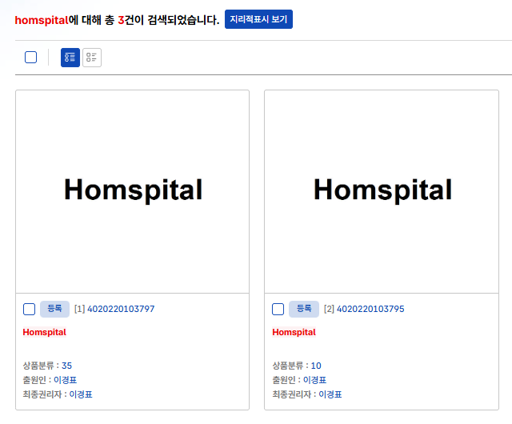Image resolution: width=512 pixels, height=424 pixels.
Task: Click product class 35 link
Action: click(x=66, y=366)
